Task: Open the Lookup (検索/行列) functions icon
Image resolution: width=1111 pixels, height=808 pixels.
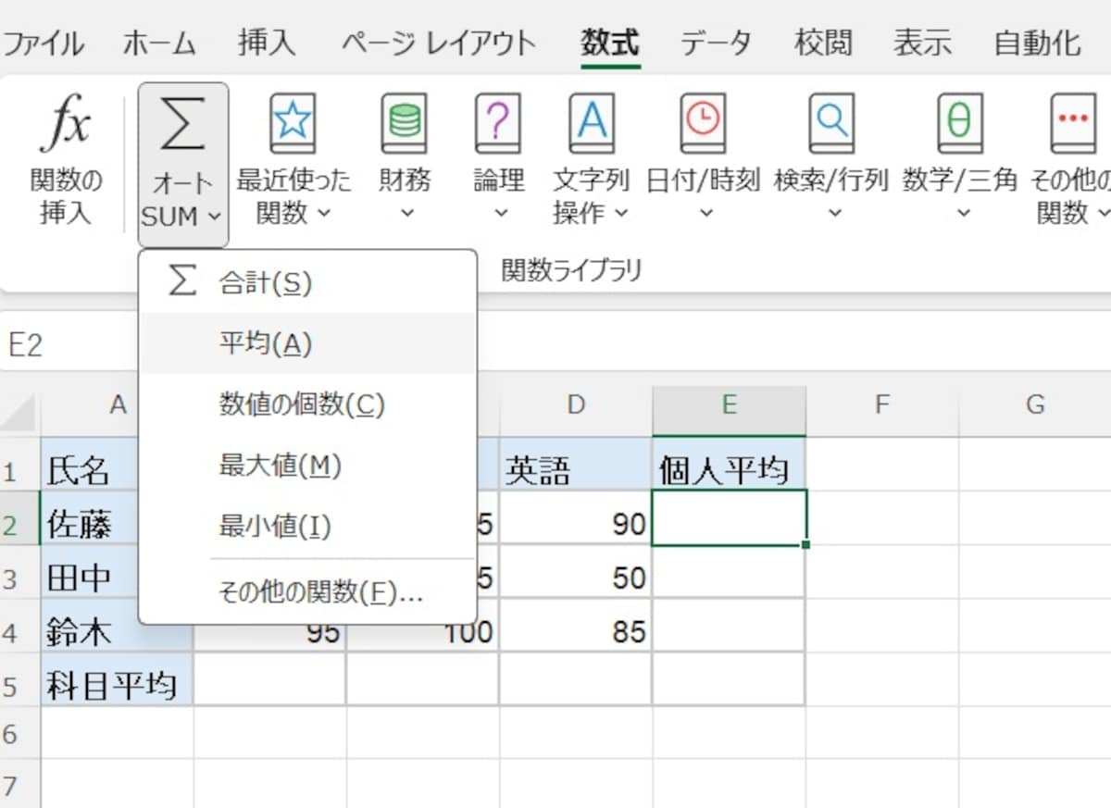Action: click(x=830, y=120)
